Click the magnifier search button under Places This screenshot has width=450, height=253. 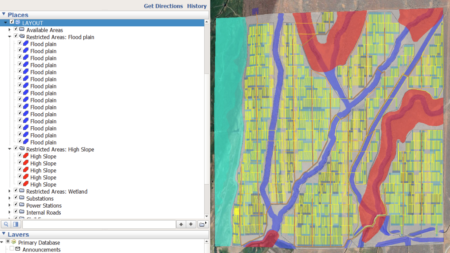pyautogui.click(x=6, y=224)
